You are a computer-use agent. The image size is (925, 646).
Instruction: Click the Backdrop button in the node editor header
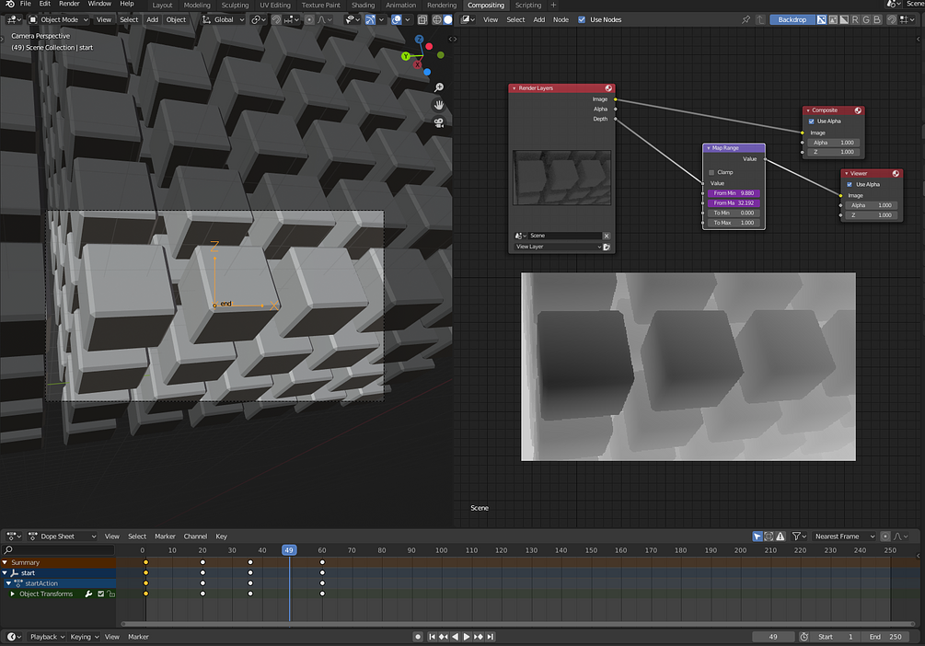point(792,18)
